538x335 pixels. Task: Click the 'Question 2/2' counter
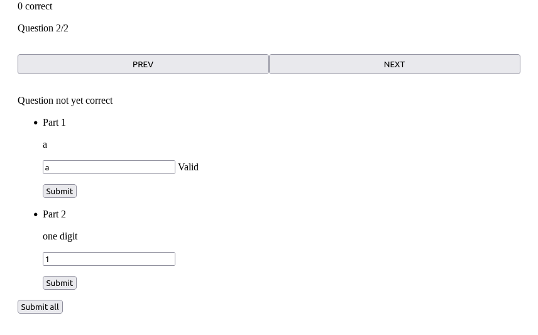pos(43,28)
